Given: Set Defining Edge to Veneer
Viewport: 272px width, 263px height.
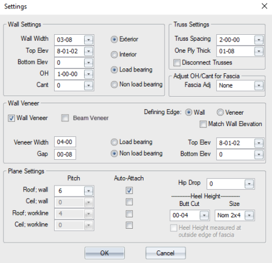Looking at the screenshot, I should tap(220, 112).
